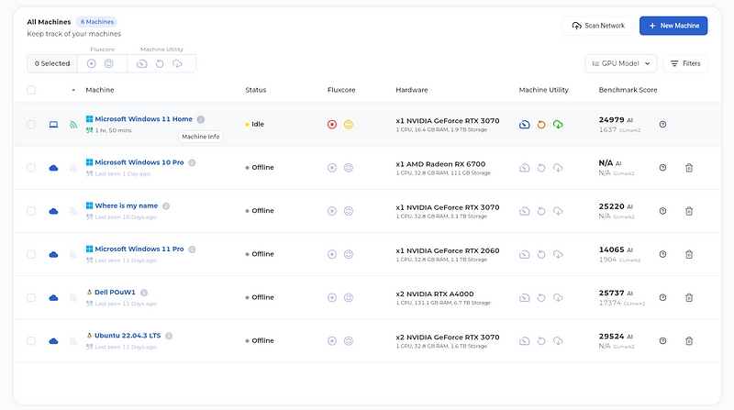Click the 29524 AI benchmark score
734x410 pixels.
pos(616,337)
